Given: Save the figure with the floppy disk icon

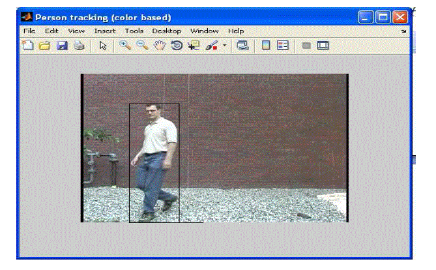Looking at the screenshot, I should pyautogui.click(x=62, y=46).
